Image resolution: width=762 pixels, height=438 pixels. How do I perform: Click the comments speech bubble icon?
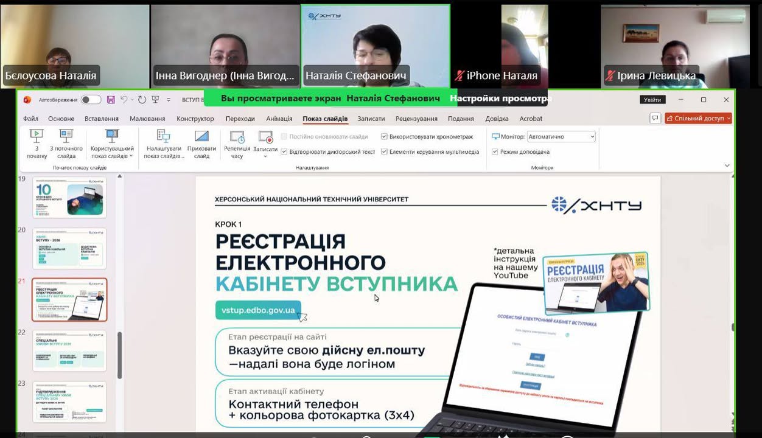pyautogui.click(x=655, y=118)
